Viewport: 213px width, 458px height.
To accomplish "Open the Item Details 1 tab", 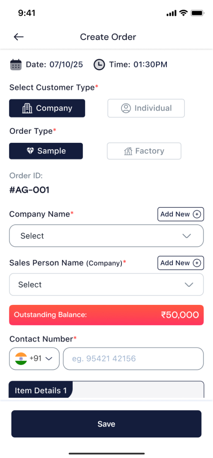I will [x=41, y=390].
